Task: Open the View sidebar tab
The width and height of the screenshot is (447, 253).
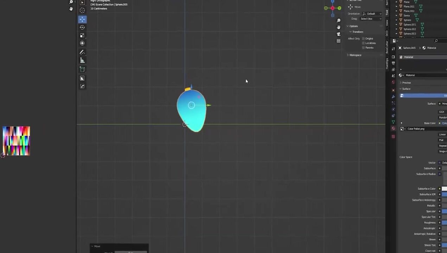Action: coord(387,22)
